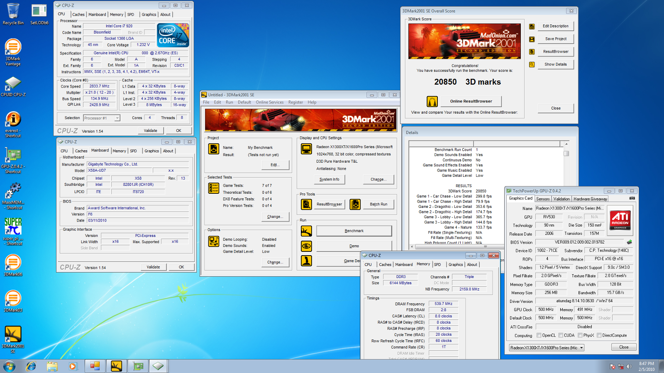664x373 pixels.
Task: Enable the OpenCL checkbox in GPU-Z
Action: click(539, 335)
